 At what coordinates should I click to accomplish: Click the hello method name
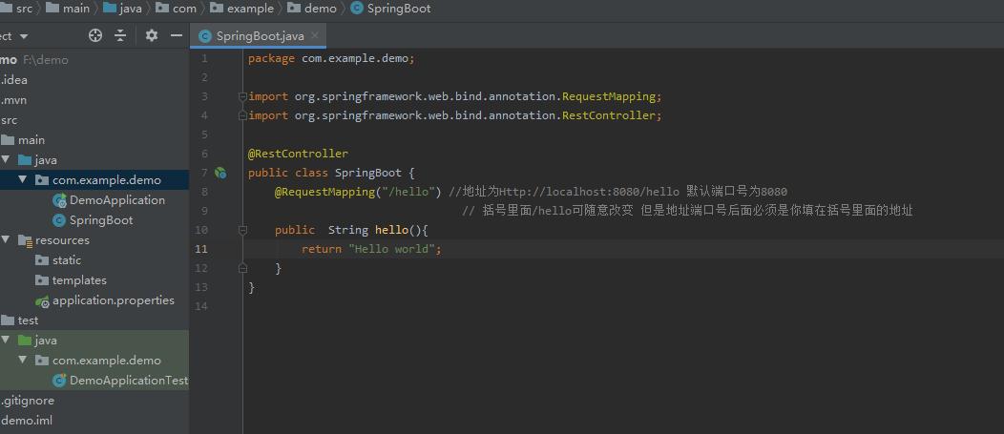[391, 230]
